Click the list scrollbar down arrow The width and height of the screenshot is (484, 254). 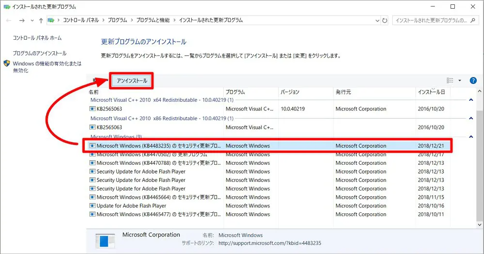click(x=479, y=225)
